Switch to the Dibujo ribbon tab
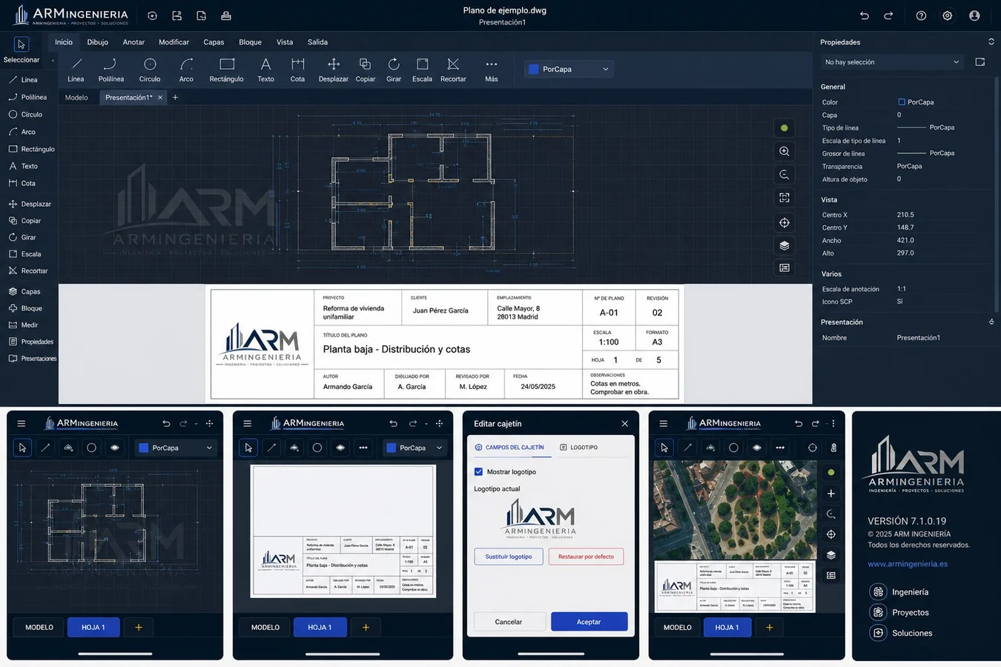Screen dimensions: 1001x667 coord(97,42)
